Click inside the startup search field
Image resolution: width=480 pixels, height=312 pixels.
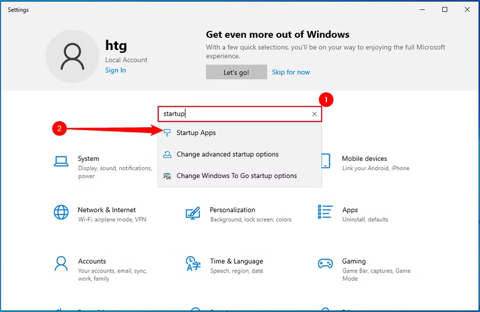[x=233, y=114]
